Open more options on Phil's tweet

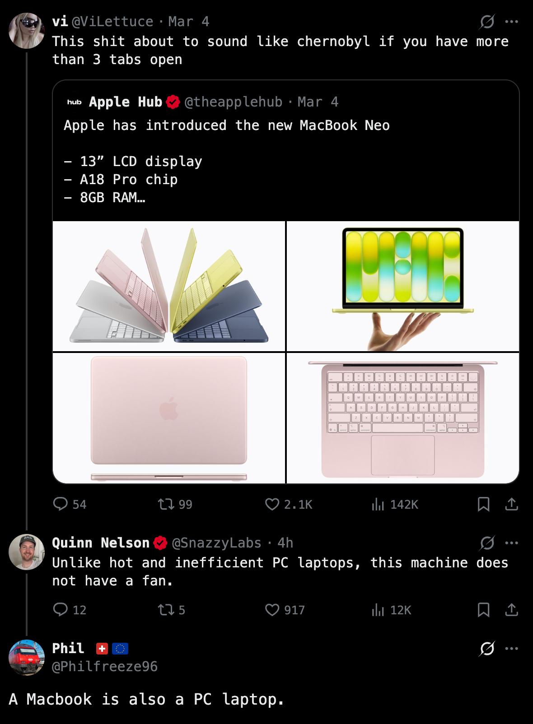pos(511,648)
